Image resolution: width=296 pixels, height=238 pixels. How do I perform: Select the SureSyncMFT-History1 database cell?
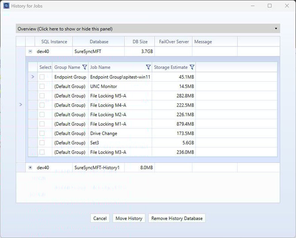click(x=99, y=168)
